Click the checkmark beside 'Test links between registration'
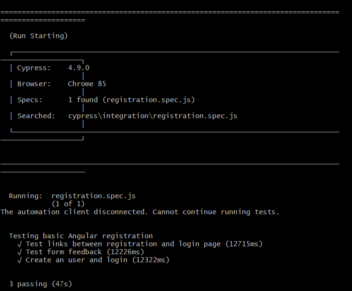Image resolution: width=352 pixels, height=291 pixels. [x=19, y=244]
